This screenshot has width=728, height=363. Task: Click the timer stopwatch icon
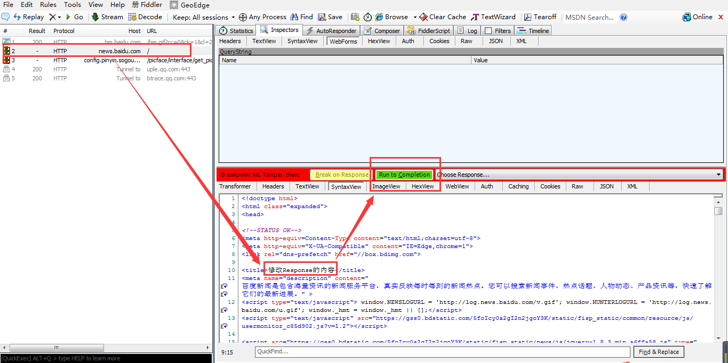(x=367, y=17)
